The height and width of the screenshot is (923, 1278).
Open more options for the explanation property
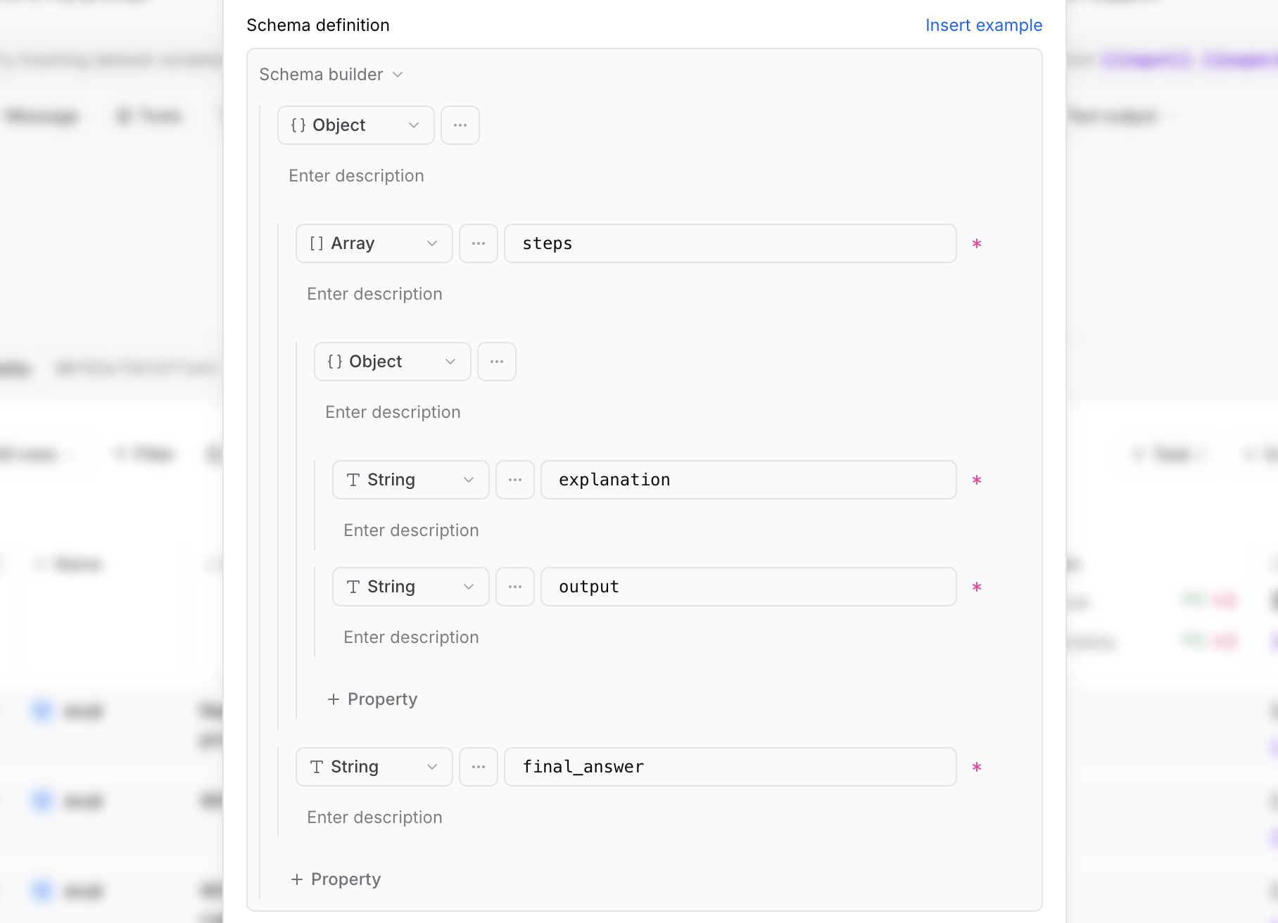click(x=514, y=480)
